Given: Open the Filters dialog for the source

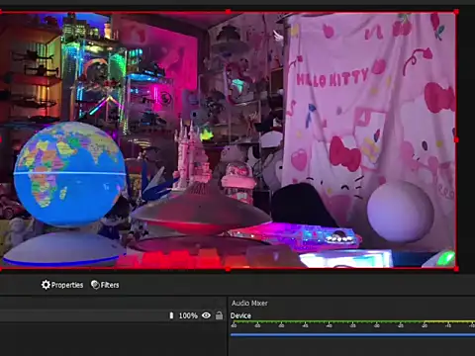Looking at the screenshot, I should point(105,285).
